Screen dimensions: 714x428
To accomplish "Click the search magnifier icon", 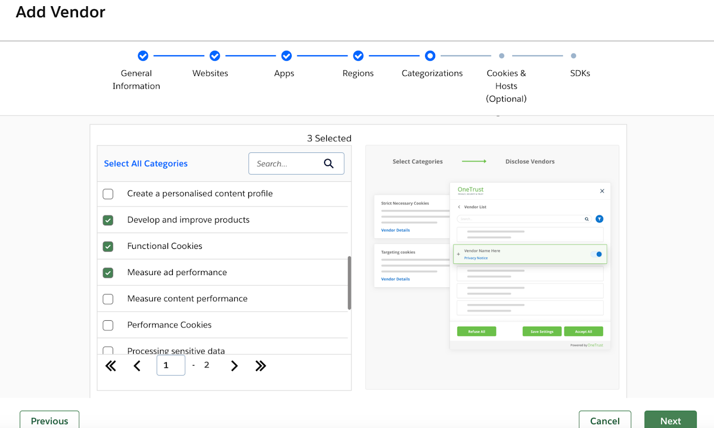I will (329, 163).
